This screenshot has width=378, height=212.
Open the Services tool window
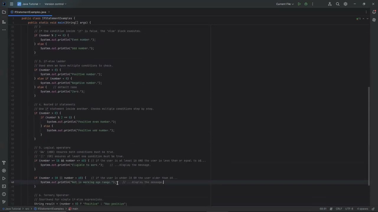(4, 170)
